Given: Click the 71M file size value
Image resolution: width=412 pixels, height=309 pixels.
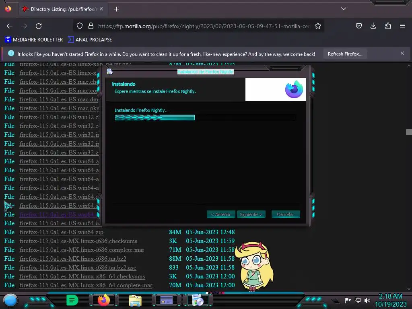Looking at the screenshot, I should tap(175, 250).
